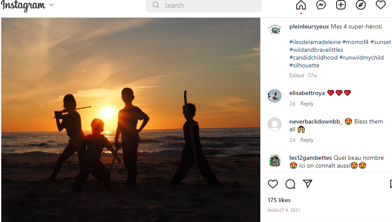Focus the Search input field
The height and width of the screenshot is (222, 392).
pos(204,6)
